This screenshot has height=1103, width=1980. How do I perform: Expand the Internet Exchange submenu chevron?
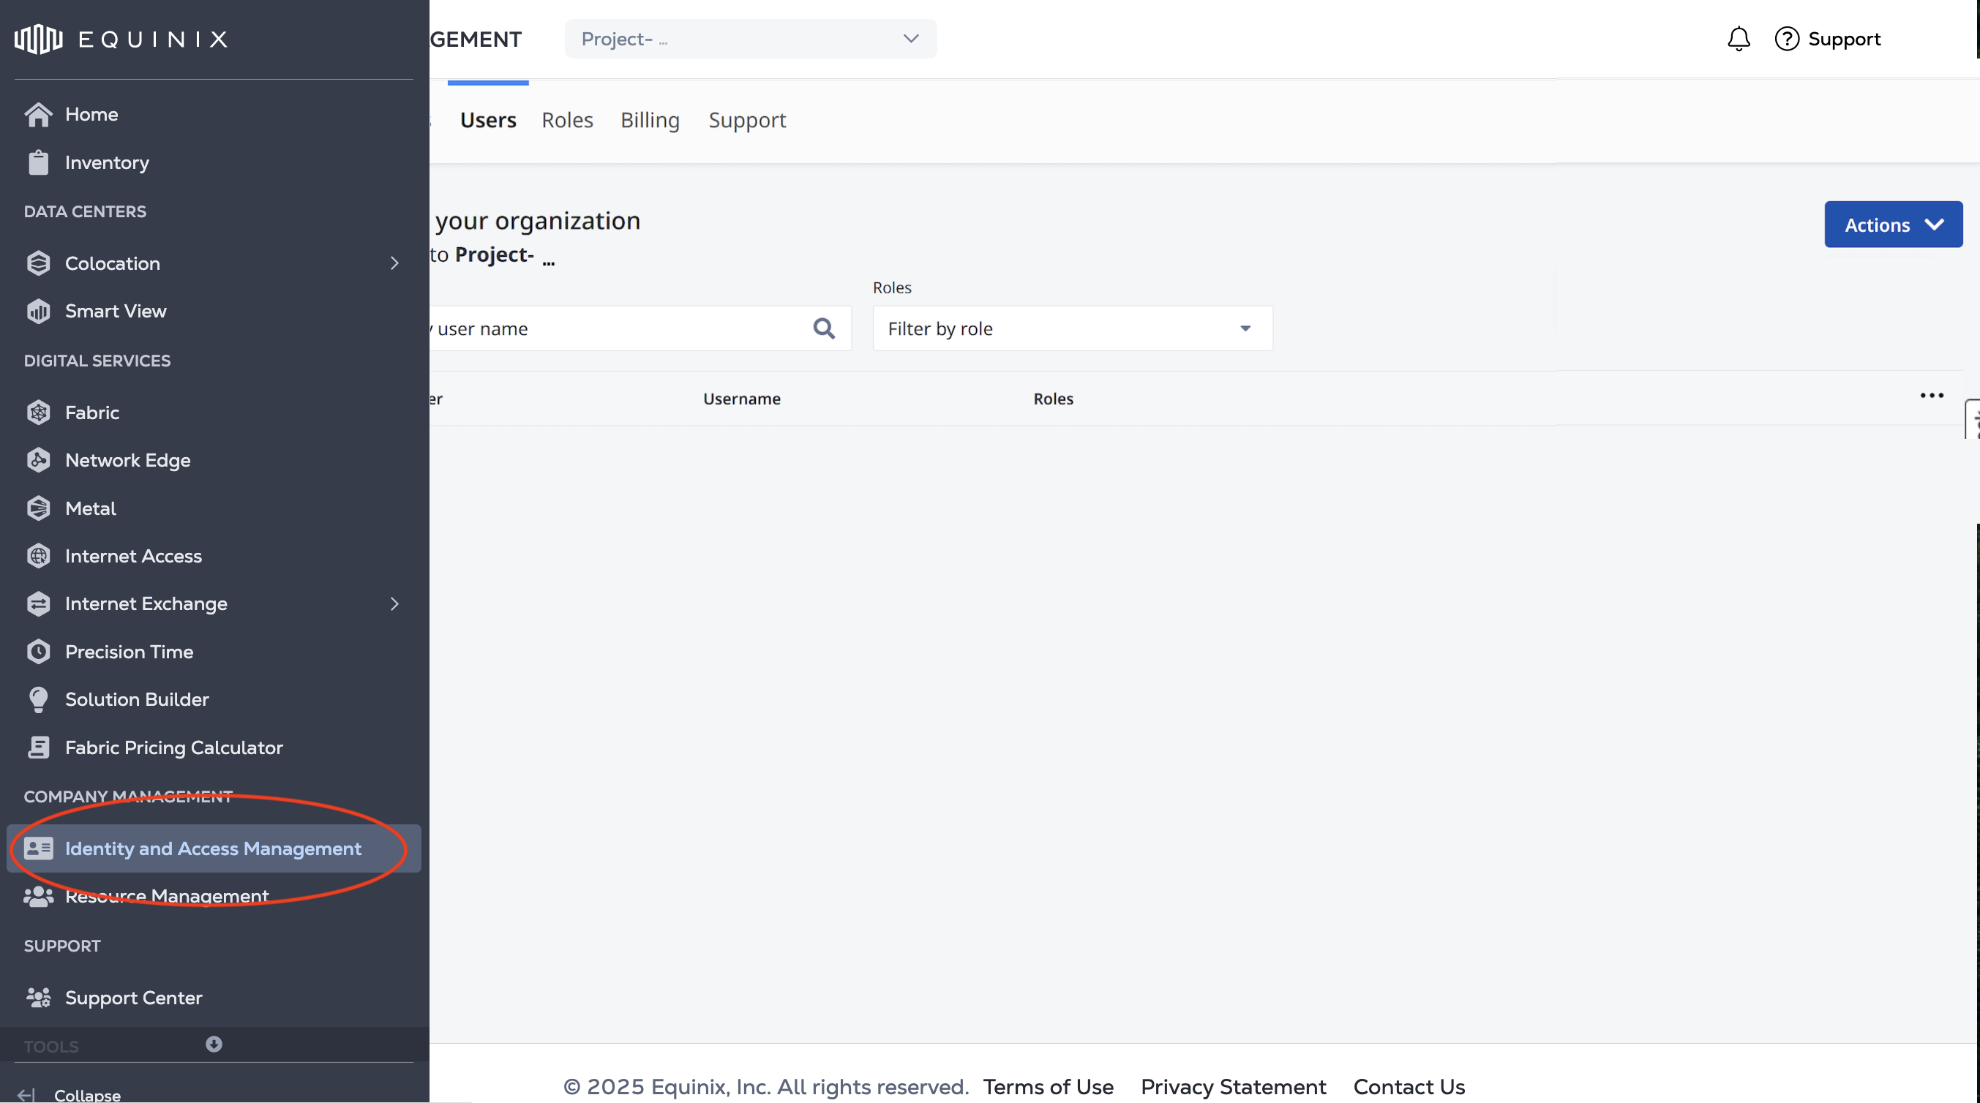tap(394, 603)
